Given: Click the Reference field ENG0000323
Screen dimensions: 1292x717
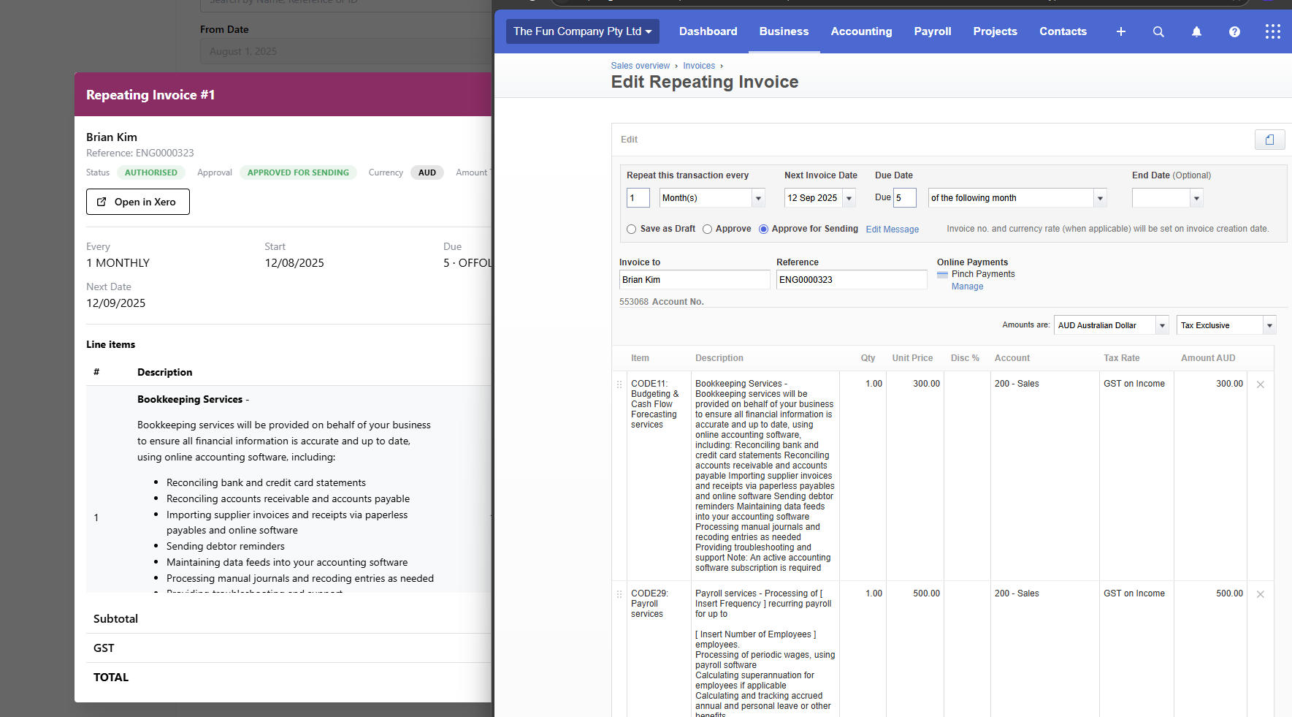Looking at the screenshot, I should 851,280.
